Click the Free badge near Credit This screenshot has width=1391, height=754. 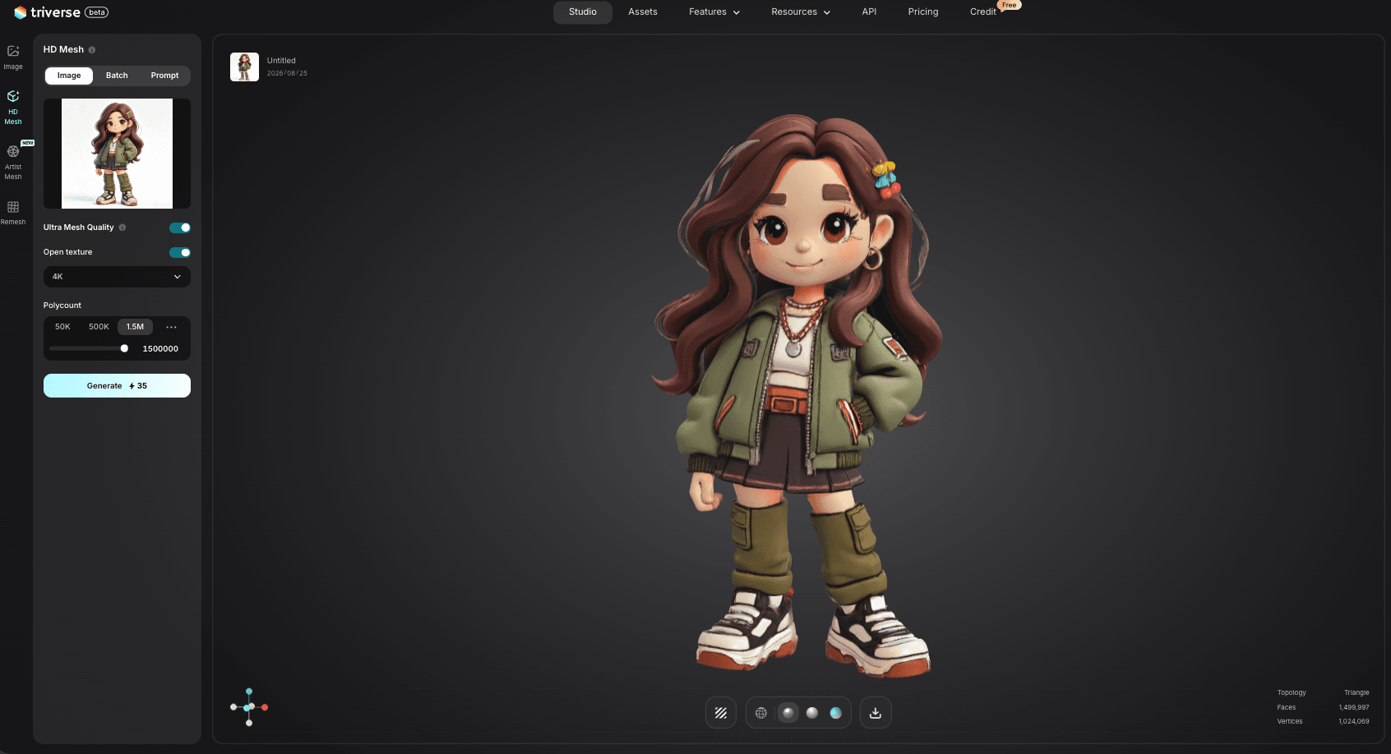(1010, 5)
